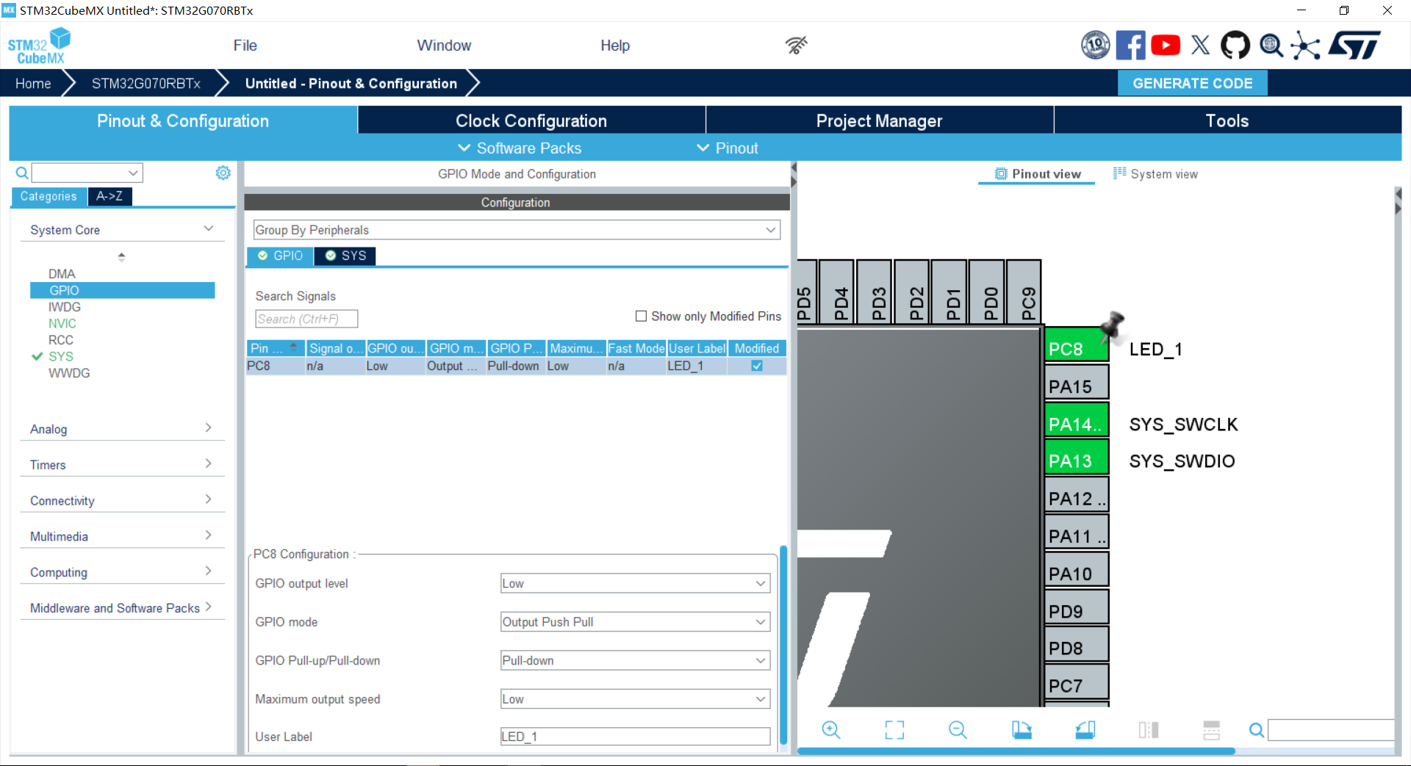Zoom in on the chip pinout
1411x766 pixels.
(x=830, y=729)
